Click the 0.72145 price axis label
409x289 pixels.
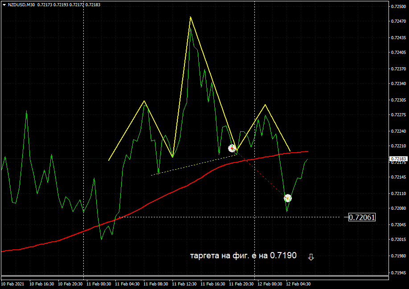coord(399,177)
